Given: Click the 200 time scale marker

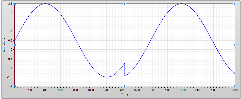Looking at the screenshot, I should (29, 90).
